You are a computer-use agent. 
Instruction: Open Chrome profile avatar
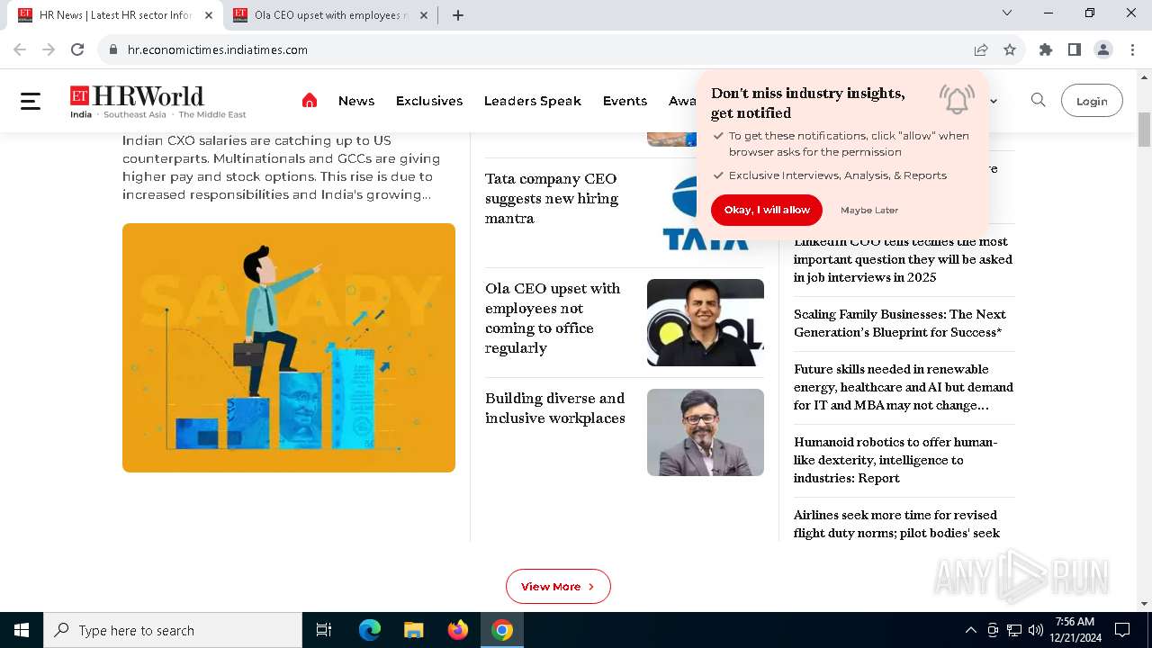click(1103, 49)
